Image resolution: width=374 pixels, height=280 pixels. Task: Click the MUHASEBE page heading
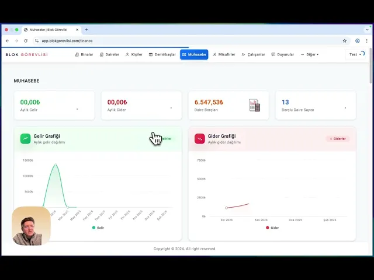26,81
